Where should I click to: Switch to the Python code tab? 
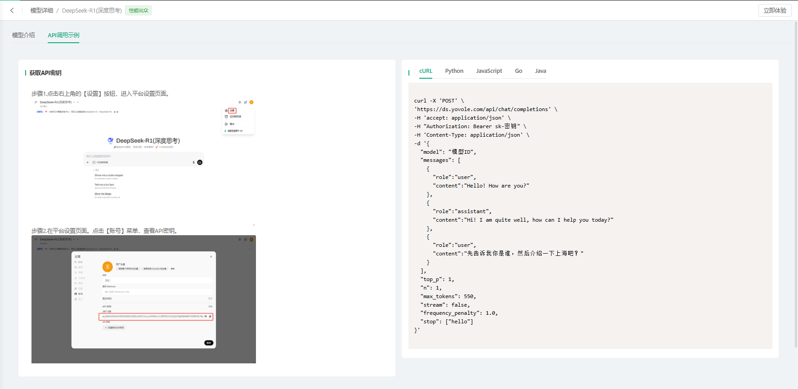point(454,71)
